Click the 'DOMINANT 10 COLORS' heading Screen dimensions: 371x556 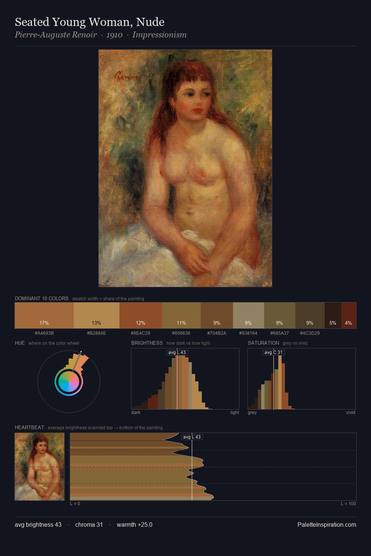pos(42,298)
